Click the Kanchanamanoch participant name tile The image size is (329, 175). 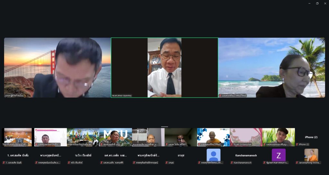[x=246, y=155]
